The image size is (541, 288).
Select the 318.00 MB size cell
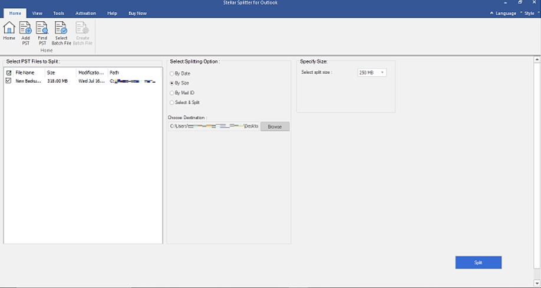[58, 81]
